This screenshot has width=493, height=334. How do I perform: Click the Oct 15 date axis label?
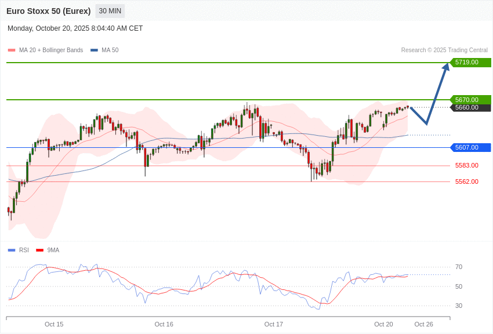(x=54, y=324)
